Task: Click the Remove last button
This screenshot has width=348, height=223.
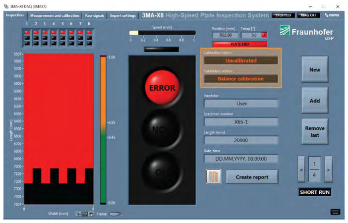Action: 315,132
